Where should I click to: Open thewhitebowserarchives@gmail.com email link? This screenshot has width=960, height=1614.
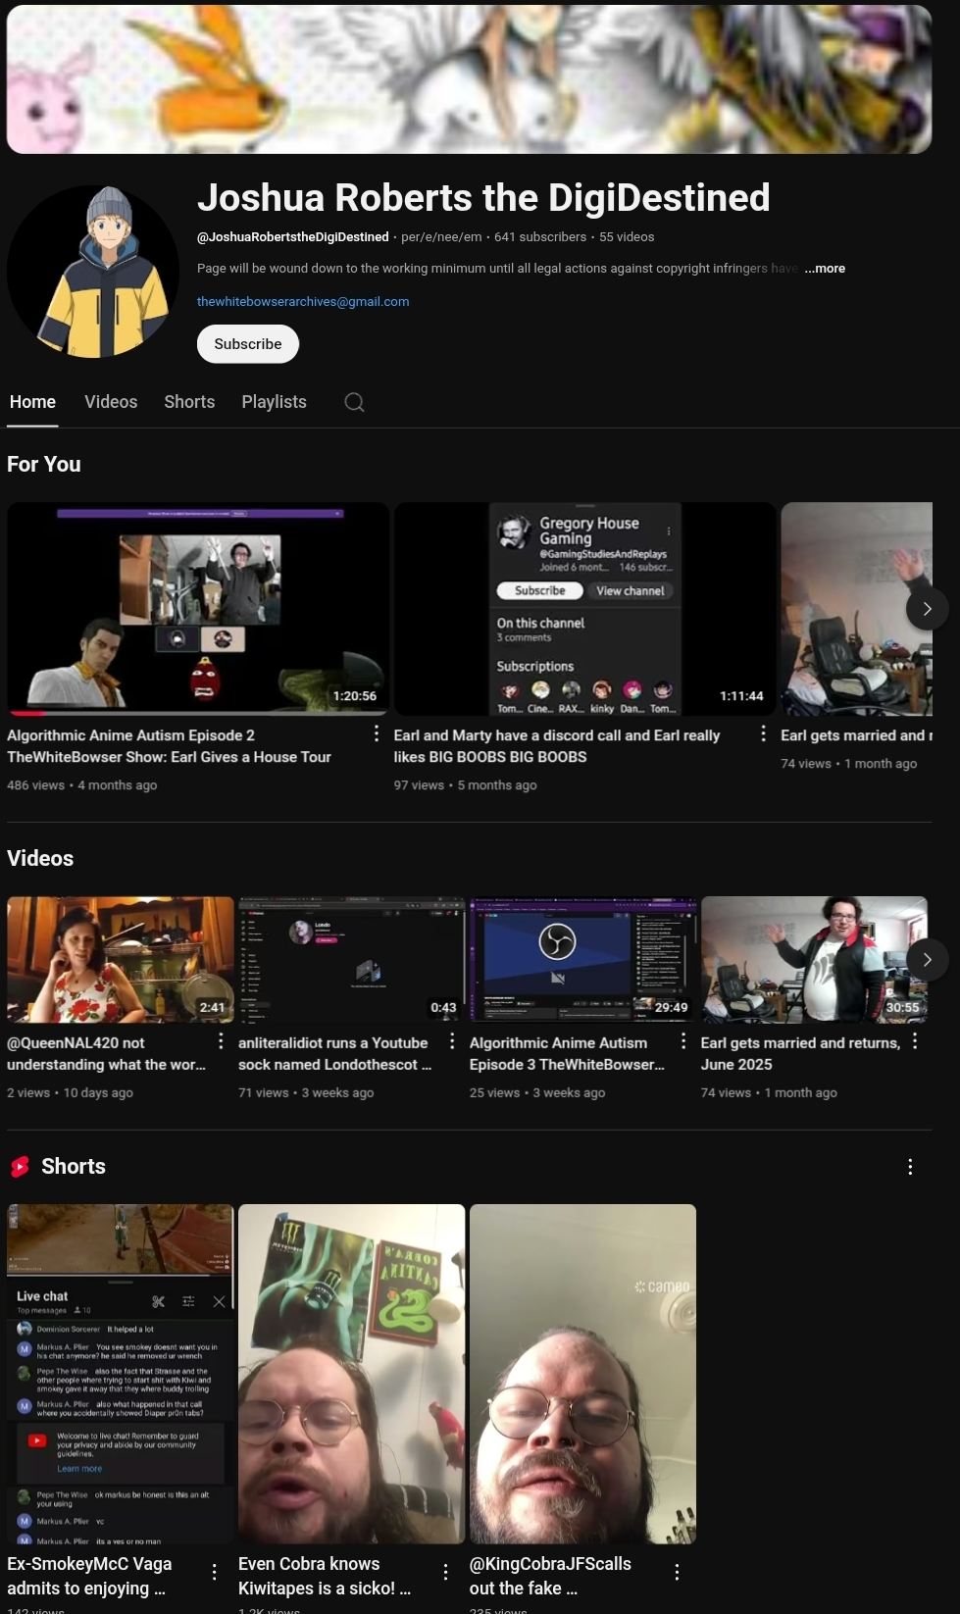click(x=303, y=302)
